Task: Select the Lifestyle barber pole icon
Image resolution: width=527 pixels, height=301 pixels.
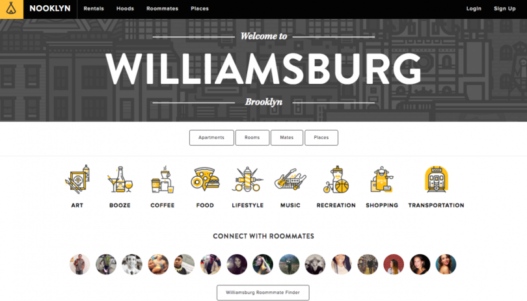Action: pos(247,179)
